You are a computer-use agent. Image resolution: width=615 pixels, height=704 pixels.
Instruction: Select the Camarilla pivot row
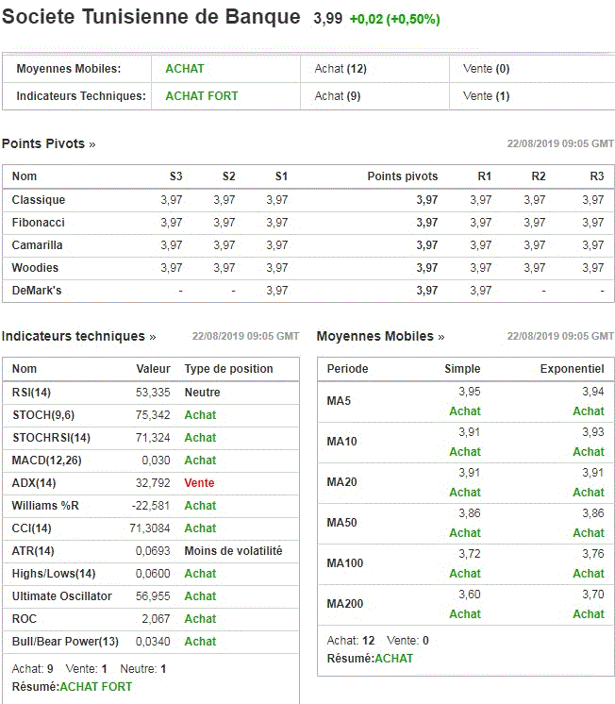pyautogui.click(x=308, y=245)
